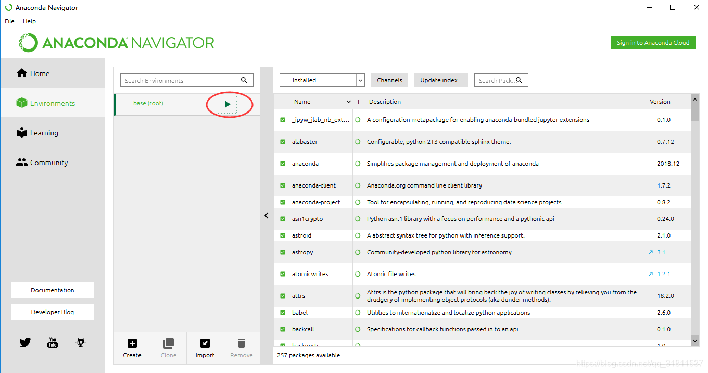The width and height of the screenshot is (708, 373).
Task: Click the magnifier in Search Packages box
Action: [x=519, y=80]
